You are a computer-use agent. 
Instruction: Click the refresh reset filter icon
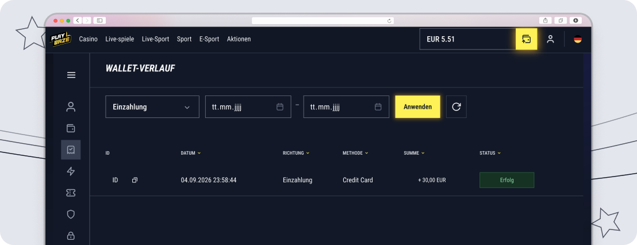(x=456, y=107)
